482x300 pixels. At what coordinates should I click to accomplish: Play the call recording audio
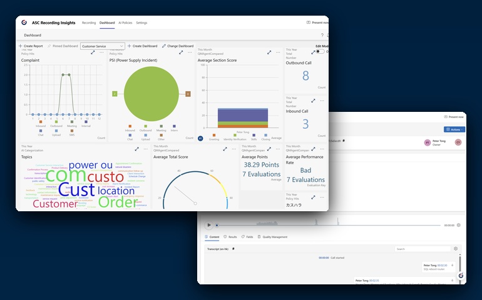tap(208, 225)
